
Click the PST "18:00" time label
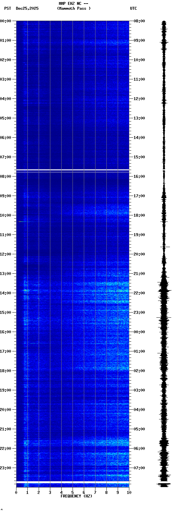pyautogui.click(x=5, y=371)
